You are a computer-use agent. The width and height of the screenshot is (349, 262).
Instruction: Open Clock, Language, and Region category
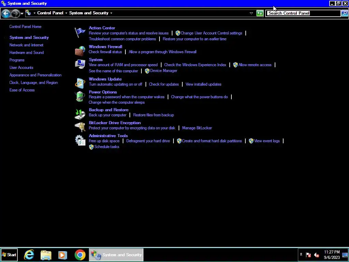click(x=34, y=83)
